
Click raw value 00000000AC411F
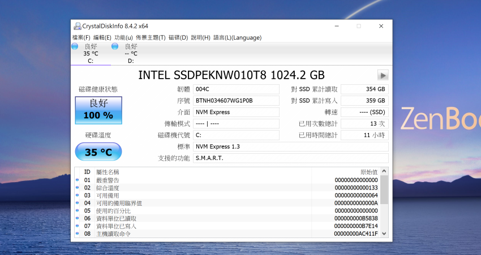pyautogui.click(x=356, y=234)
